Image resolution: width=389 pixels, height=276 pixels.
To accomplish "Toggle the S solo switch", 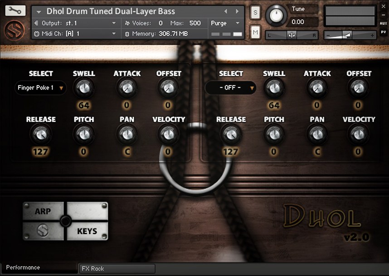I will pyautogui.click(x=255, y=13).
